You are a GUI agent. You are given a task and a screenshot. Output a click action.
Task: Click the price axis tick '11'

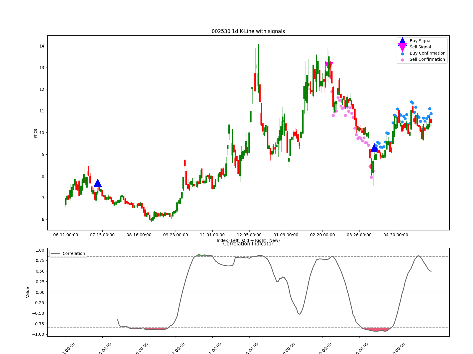click(x=42, y=111)
